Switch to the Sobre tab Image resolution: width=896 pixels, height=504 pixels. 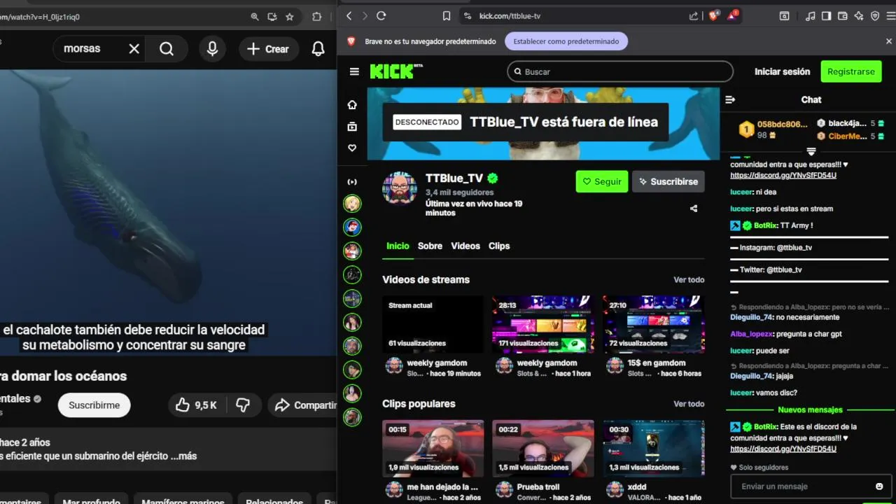click(x=430, y=246)
